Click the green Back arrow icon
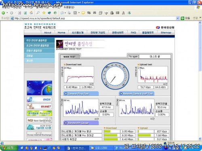Screen dimensions: 202x151 point(3,13)
